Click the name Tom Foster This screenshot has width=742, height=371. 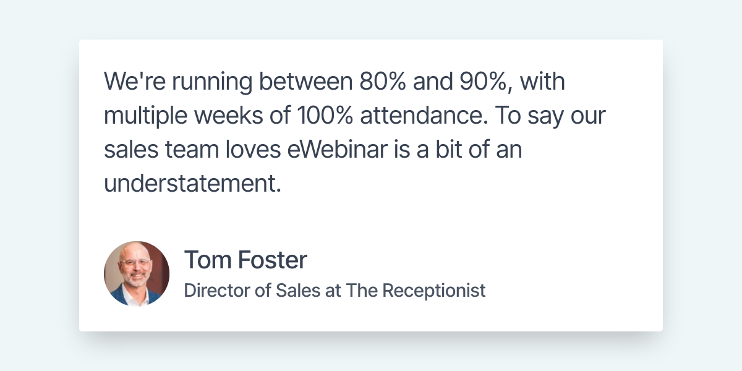245,260
